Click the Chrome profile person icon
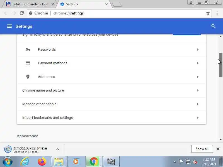The image size is (223, 167). pos(191,2)
